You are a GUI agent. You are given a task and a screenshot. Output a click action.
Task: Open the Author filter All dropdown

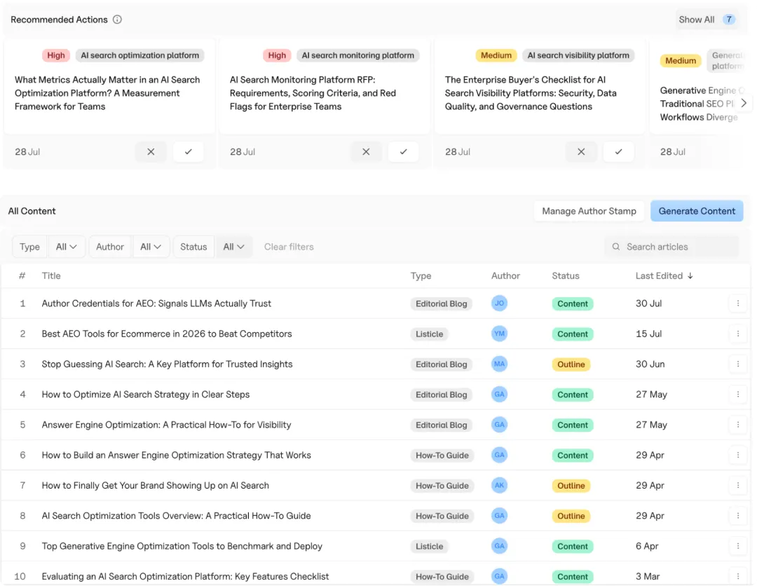click(151, 247)
